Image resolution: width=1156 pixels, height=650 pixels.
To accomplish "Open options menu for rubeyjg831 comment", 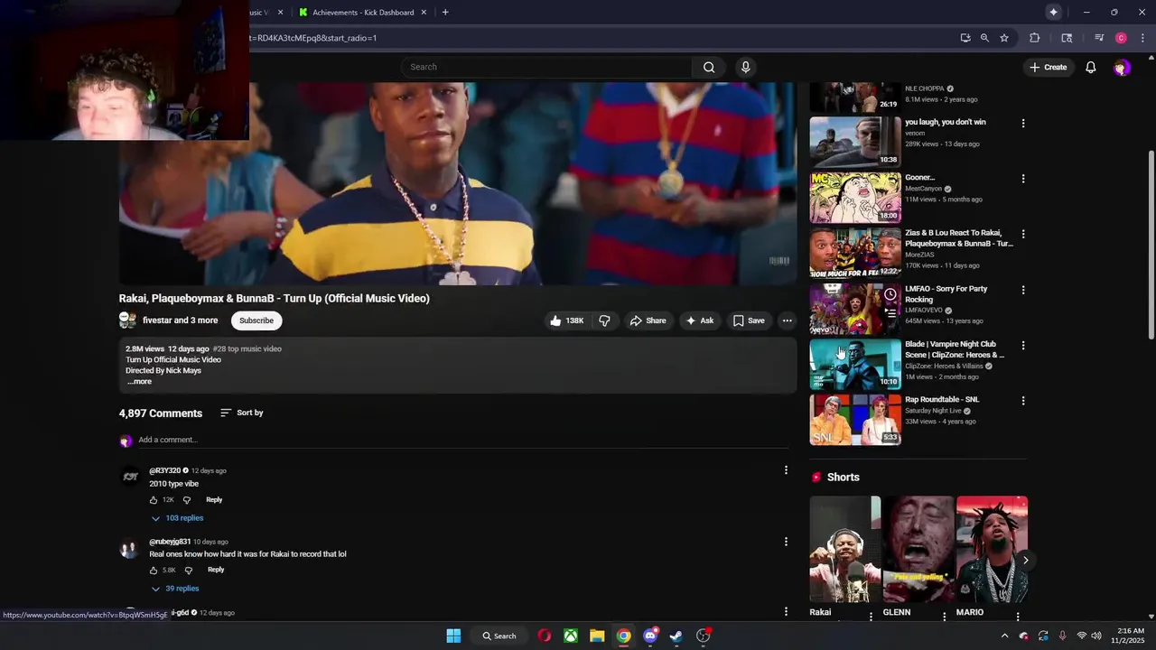I will [x=786, y=542].
